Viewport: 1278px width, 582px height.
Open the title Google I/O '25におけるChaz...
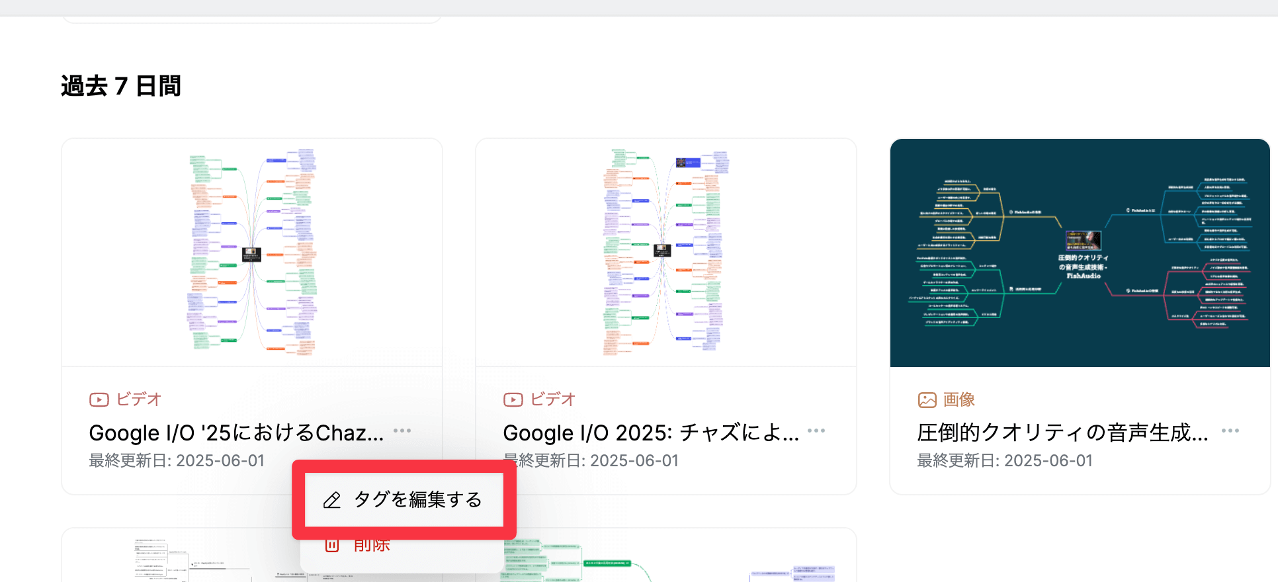pos(236,433)
